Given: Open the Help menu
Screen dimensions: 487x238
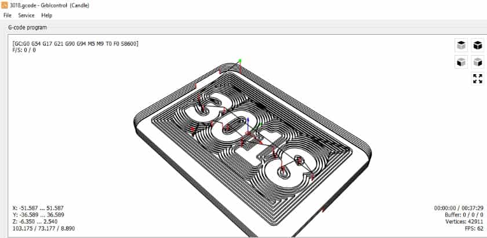Looking at the screenshot, I should pos(46,15).
